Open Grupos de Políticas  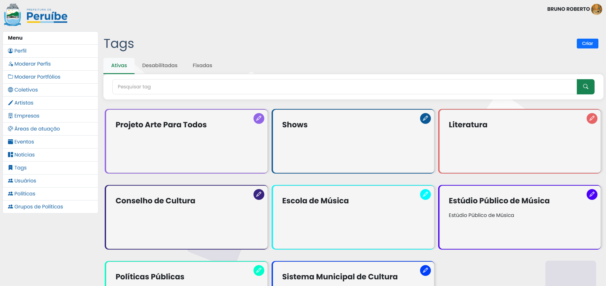click(50, 207)
